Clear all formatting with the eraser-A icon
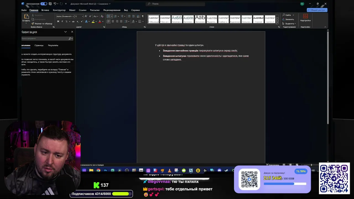 point(102,16)
